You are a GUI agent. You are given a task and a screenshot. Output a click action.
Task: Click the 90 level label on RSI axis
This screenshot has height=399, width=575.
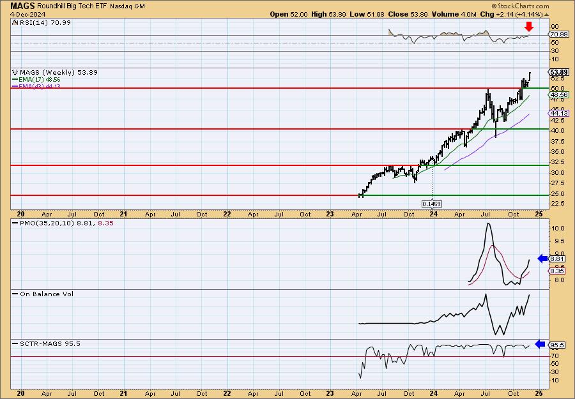point(555,26)
